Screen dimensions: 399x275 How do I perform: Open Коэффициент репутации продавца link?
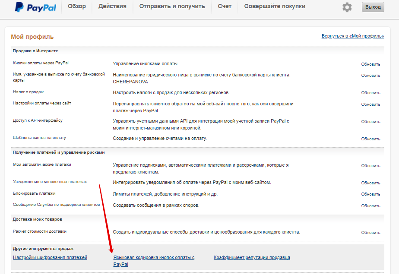pyautogui.click(x=252, y=257)
